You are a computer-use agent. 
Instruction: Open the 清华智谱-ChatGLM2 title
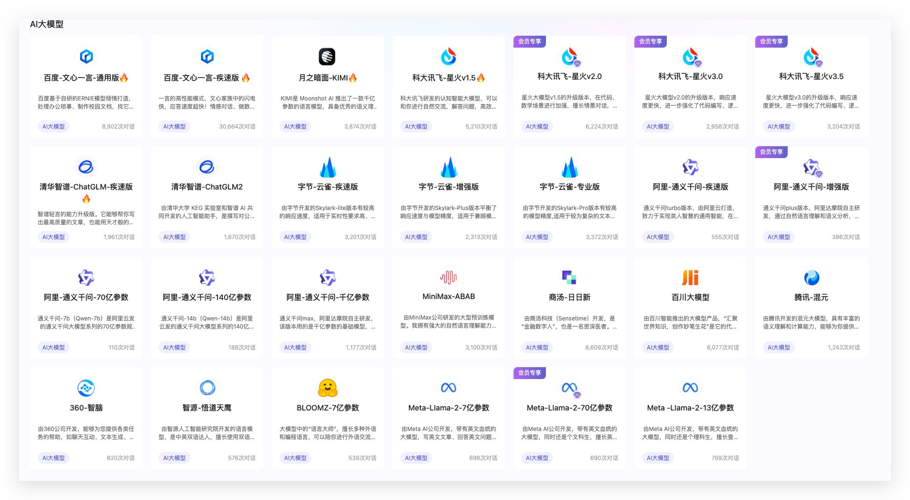(207, 187)
